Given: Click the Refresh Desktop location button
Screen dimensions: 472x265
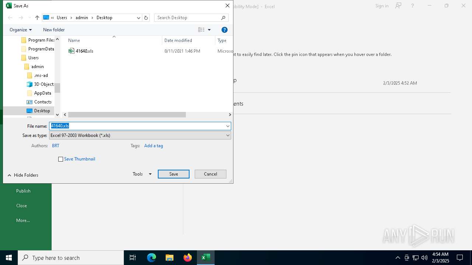Looking at the screenshot, I should (x=146, y=18).
